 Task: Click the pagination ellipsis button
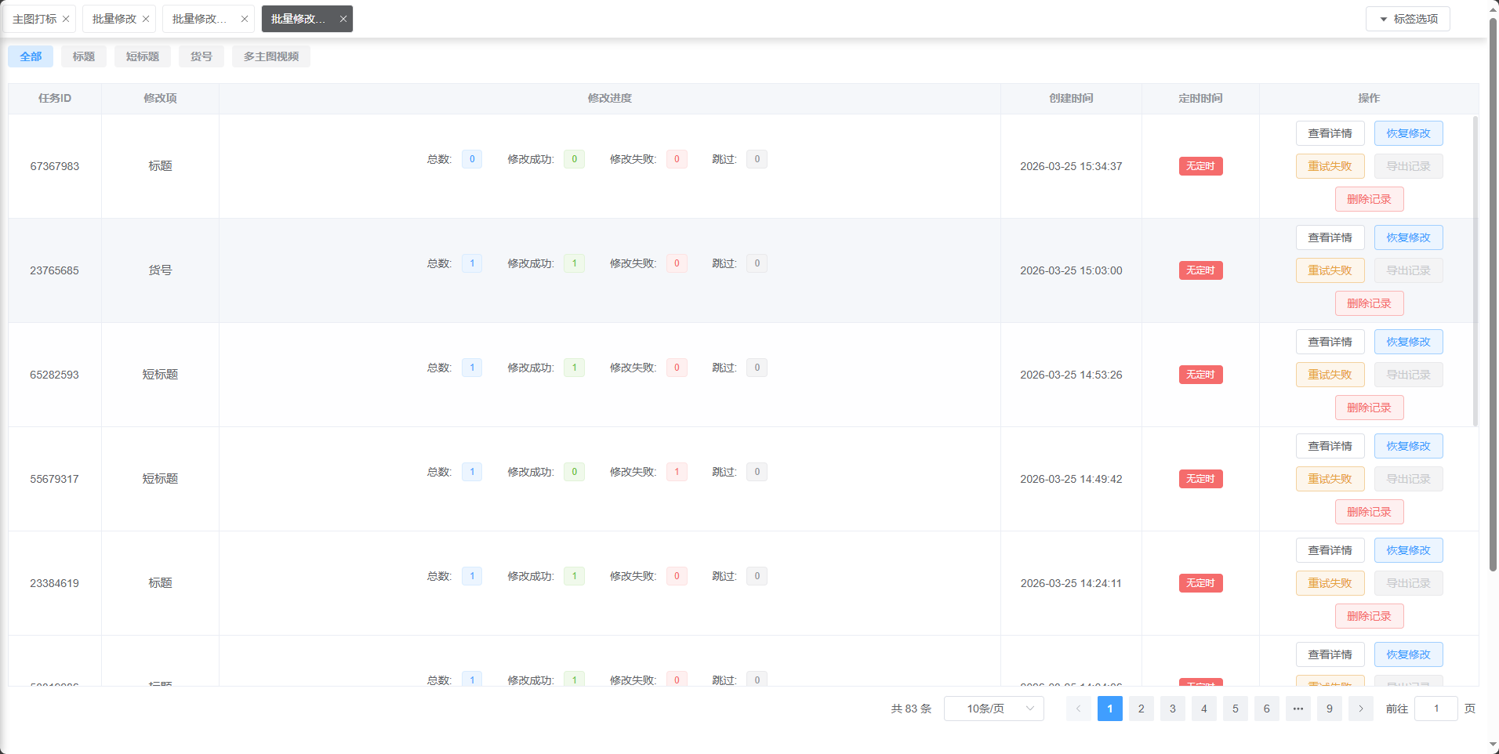click(x=1298, y=709)
